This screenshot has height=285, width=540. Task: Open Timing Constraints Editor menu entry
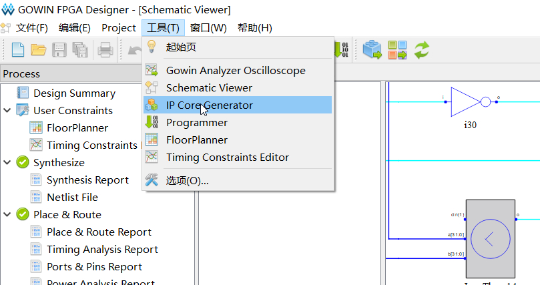(238, 157)
